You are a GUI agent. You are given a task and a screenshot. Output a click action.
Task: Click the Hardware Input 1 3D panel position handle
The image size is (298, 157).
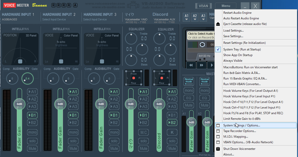click(x=20, y=61)
